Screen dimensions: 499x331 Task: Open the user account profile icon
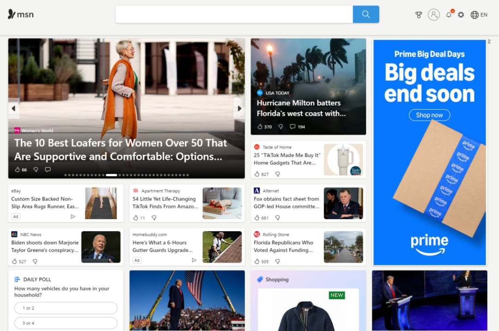[x=433, y=15]
